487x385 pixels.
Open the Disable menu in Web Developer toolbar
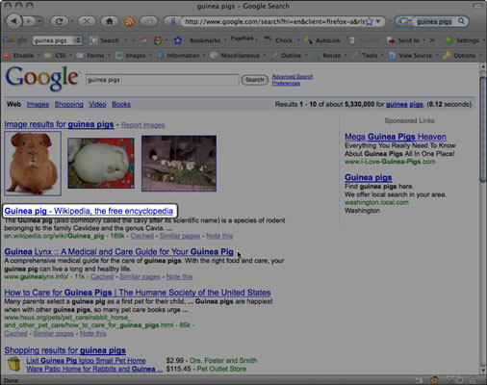pyautogui.click(x=21, y=56)
